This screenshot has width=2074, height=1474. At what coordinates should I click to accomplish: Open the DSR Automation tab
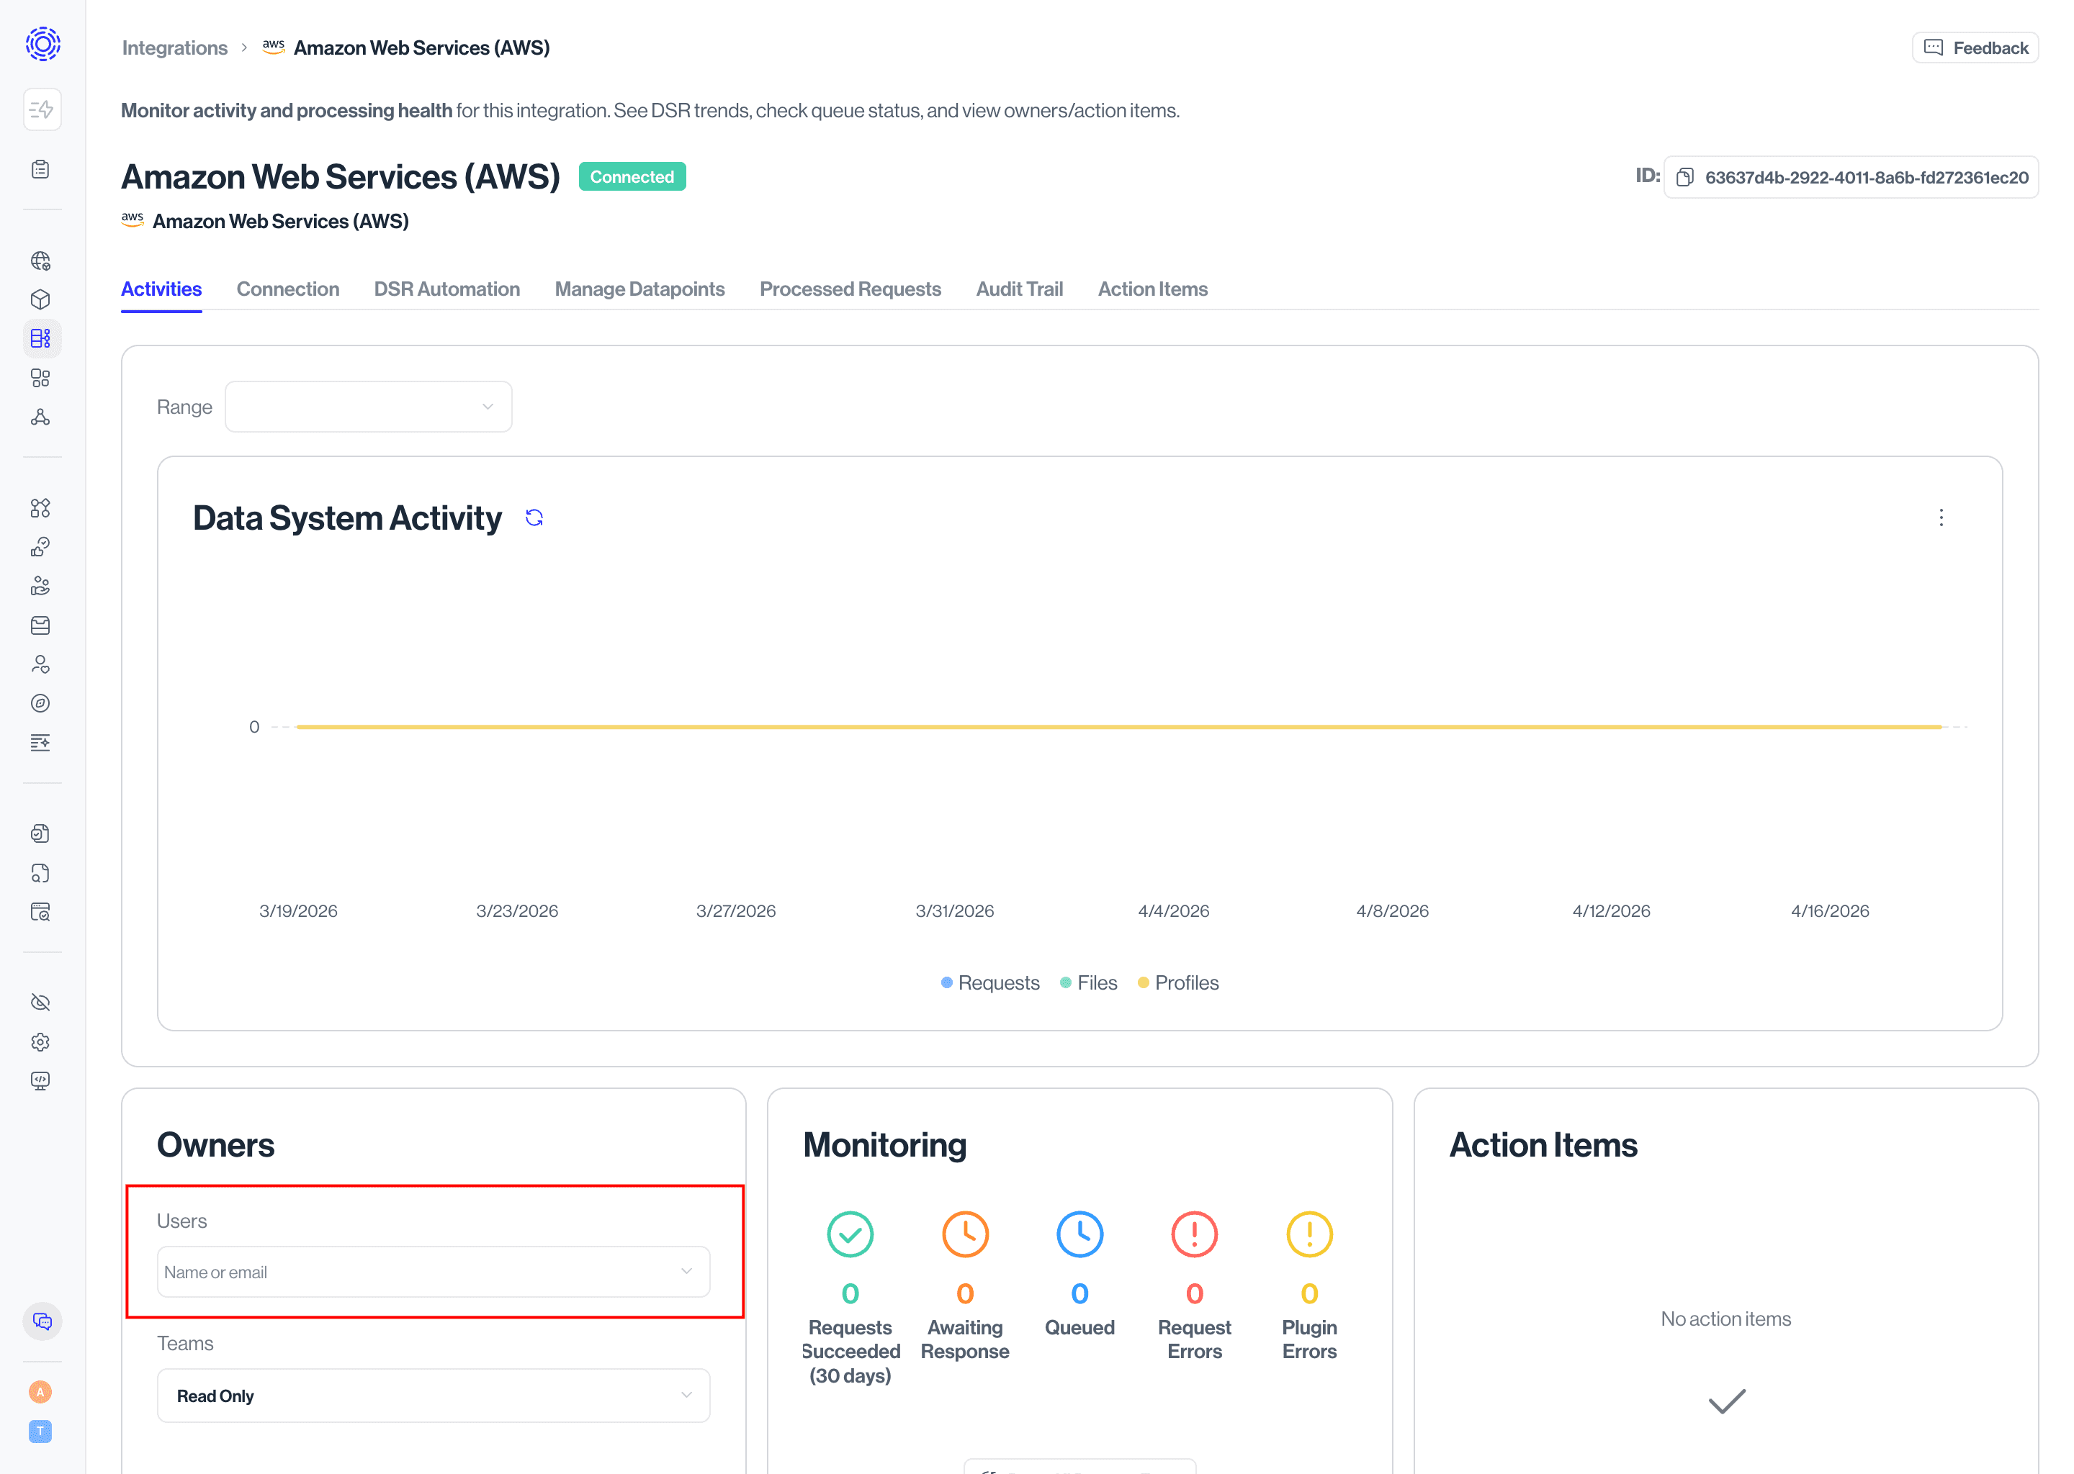446,289
